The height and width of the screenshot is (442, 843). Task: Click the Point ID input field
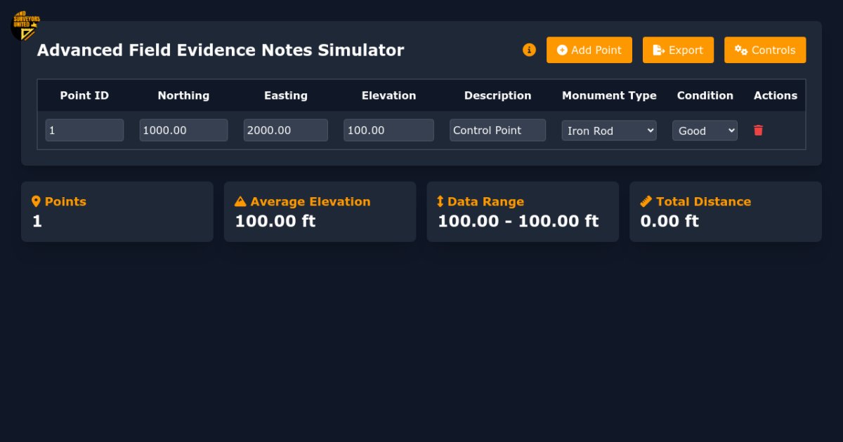point(84,130)
